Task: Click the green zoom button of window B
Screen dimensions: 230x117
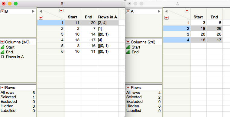Action: click(x=16, y=4)
